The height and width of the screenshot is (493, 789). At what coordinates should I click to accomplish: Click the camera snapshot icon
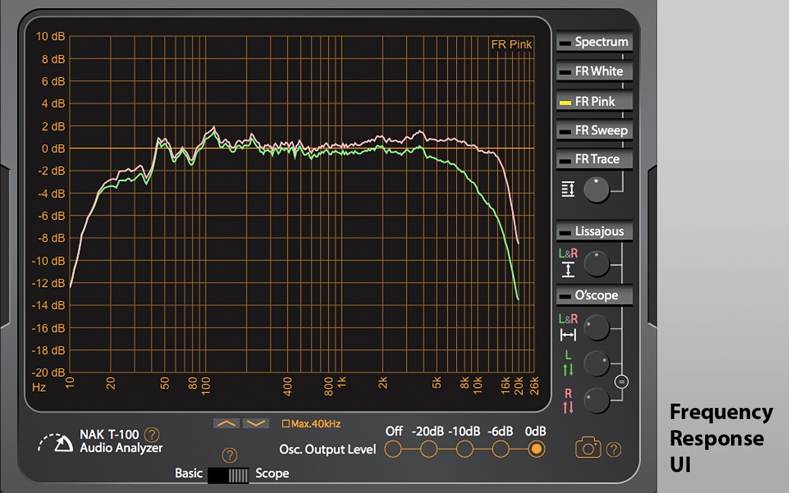tap(588, 447)
